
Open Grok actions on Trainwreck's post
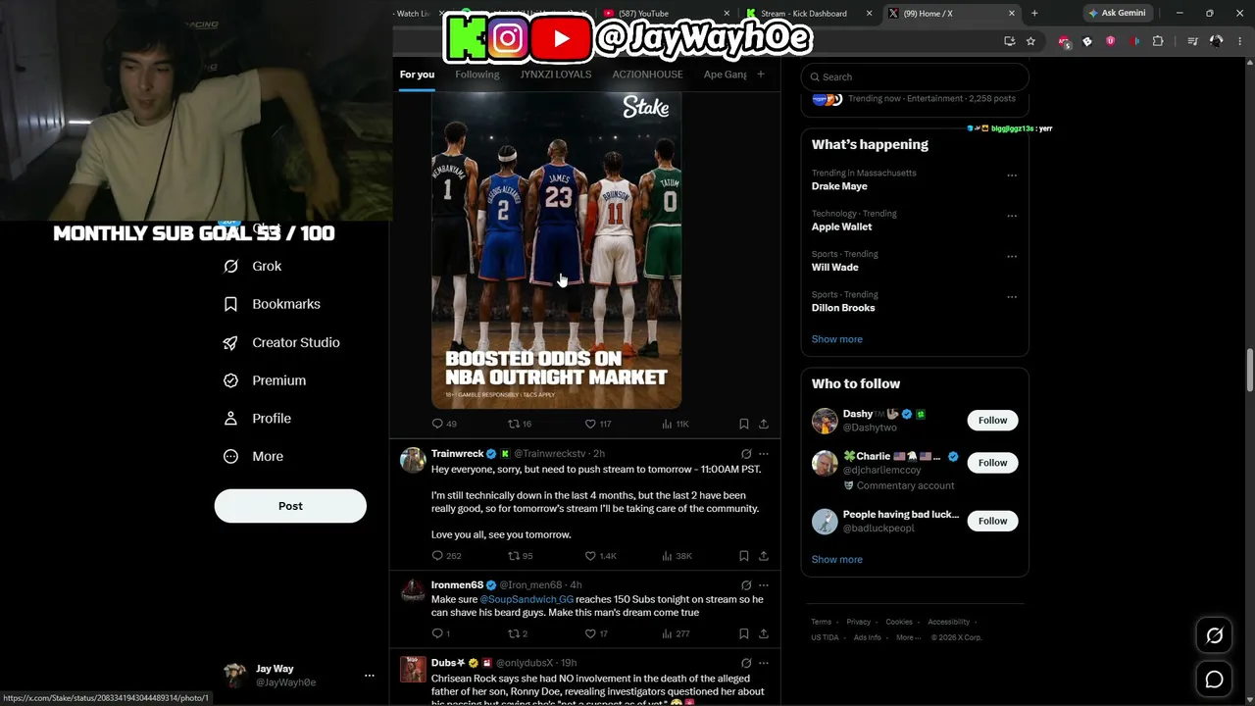click(x=746, y=454)
